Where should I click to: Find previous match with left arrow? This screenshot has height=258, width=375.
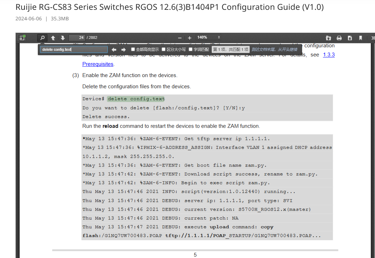114,50
